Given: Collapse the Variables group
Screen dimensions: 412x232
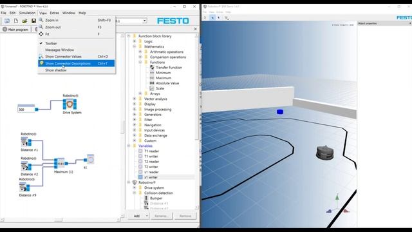Looking at the screenshot, I should (129, 146).
